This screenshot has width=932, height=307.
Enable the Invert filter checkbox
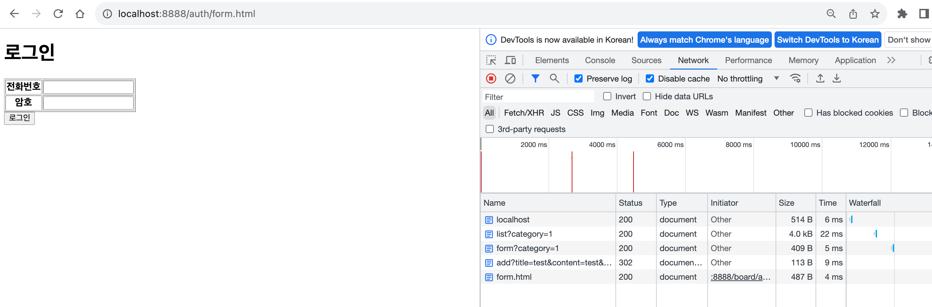point(607,97)
